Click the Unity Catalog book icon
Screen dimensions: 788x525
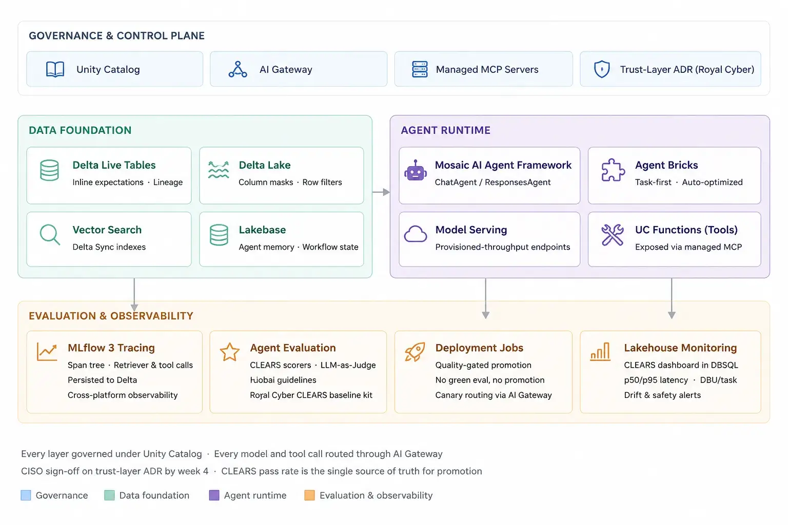[55, 69]
